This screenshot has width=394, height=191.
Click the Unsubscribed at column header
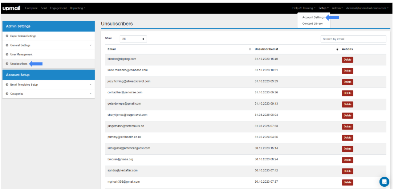click(266, 49)
